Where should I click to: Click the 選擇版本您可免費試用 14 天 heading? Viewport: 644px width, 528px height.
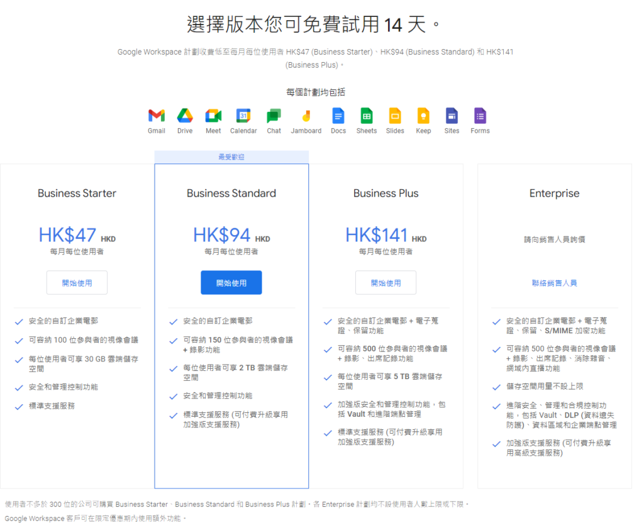pos(313,25)
